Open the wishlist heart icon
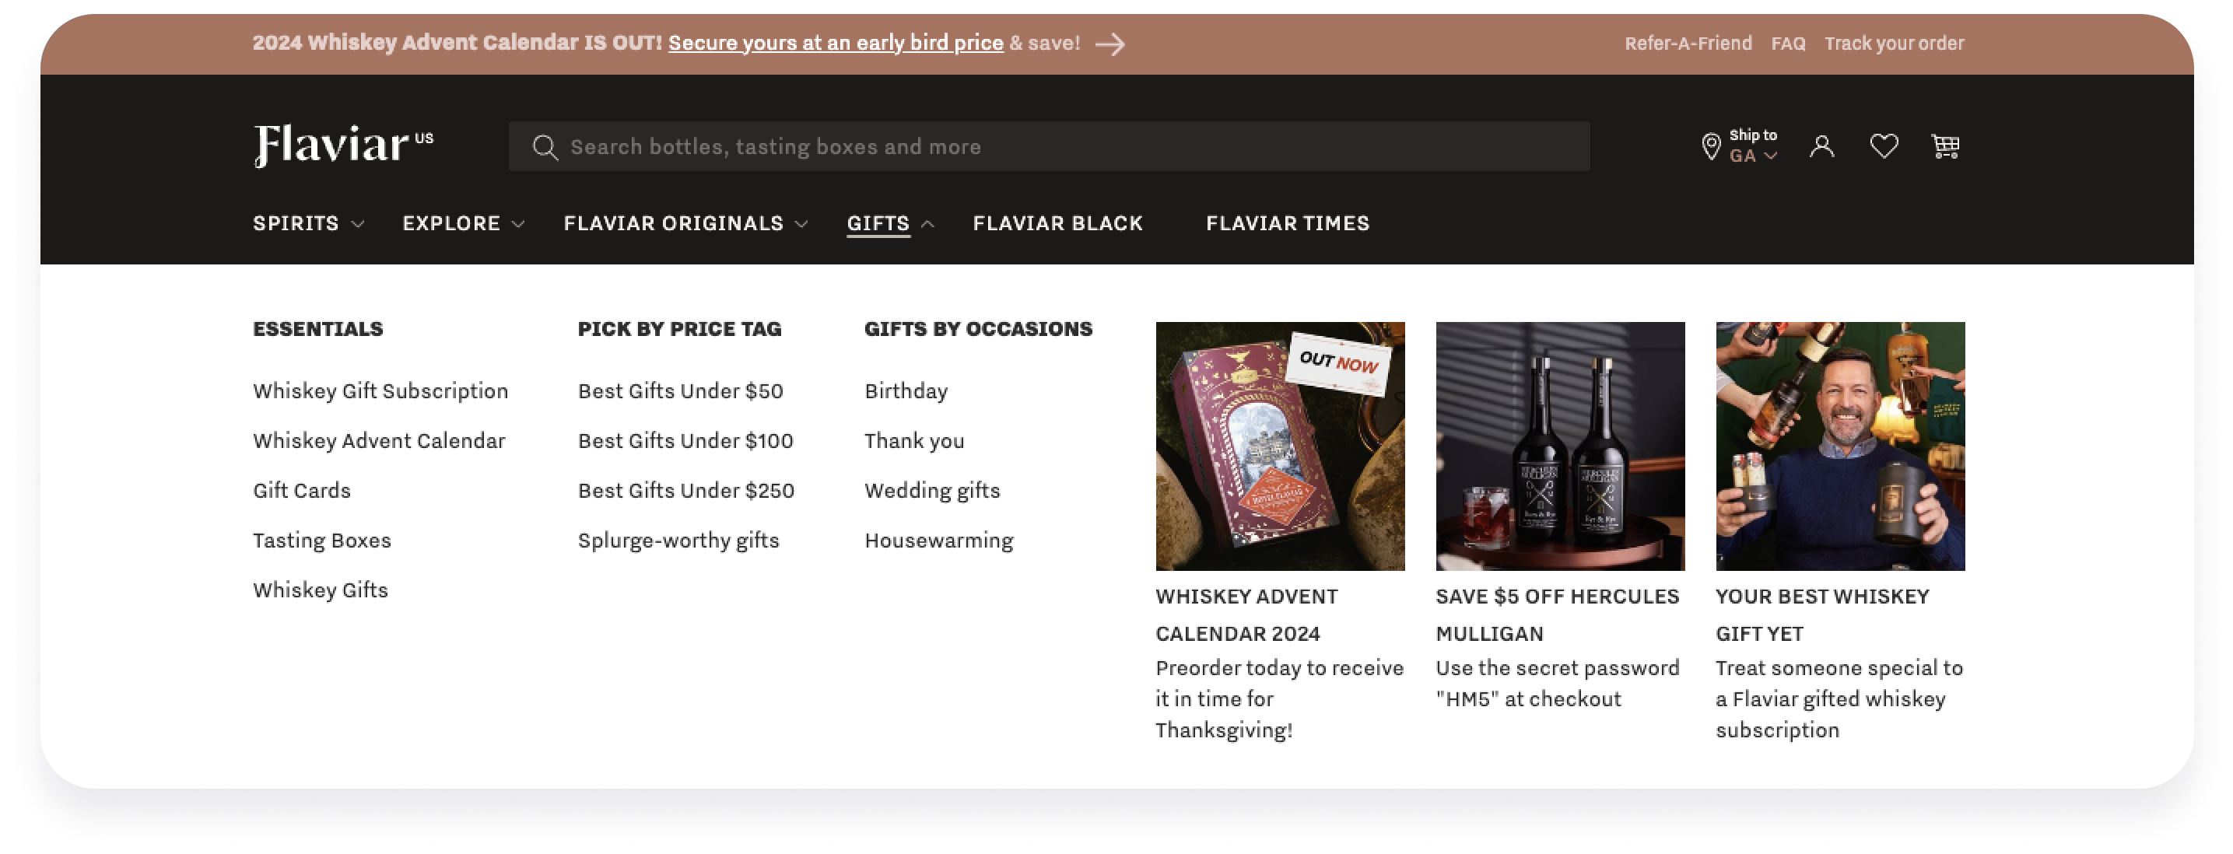 tap(1884, 146)
